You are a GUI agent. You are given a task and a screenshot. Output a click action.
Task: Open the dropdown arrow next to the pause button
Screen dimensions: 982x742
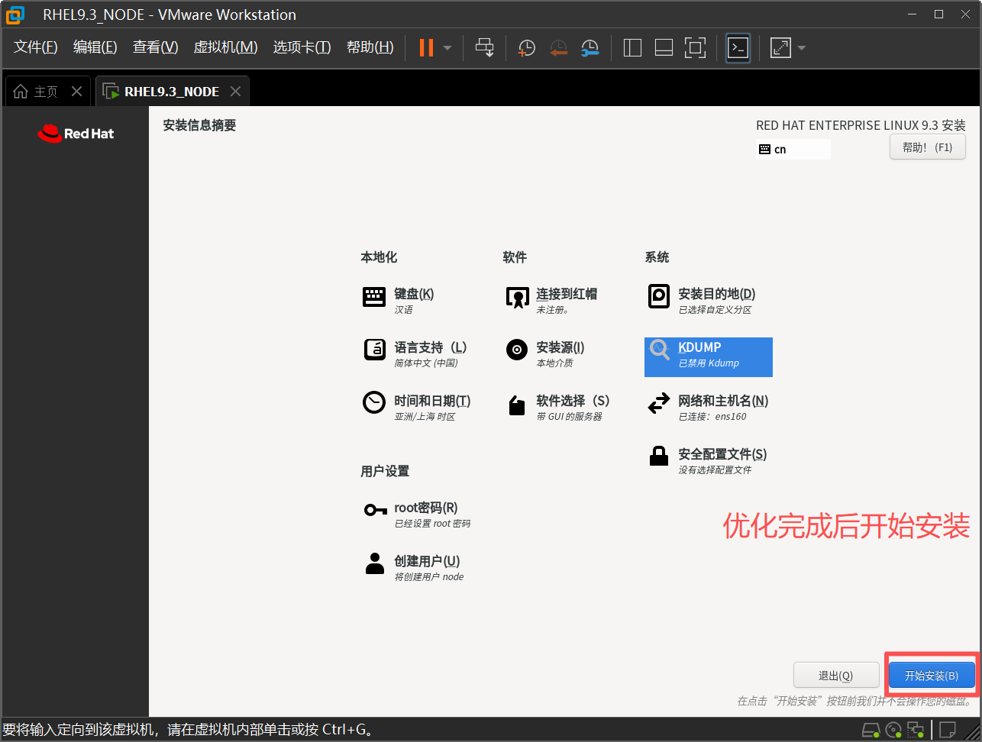pyautogui.click(x=447, y=48)
